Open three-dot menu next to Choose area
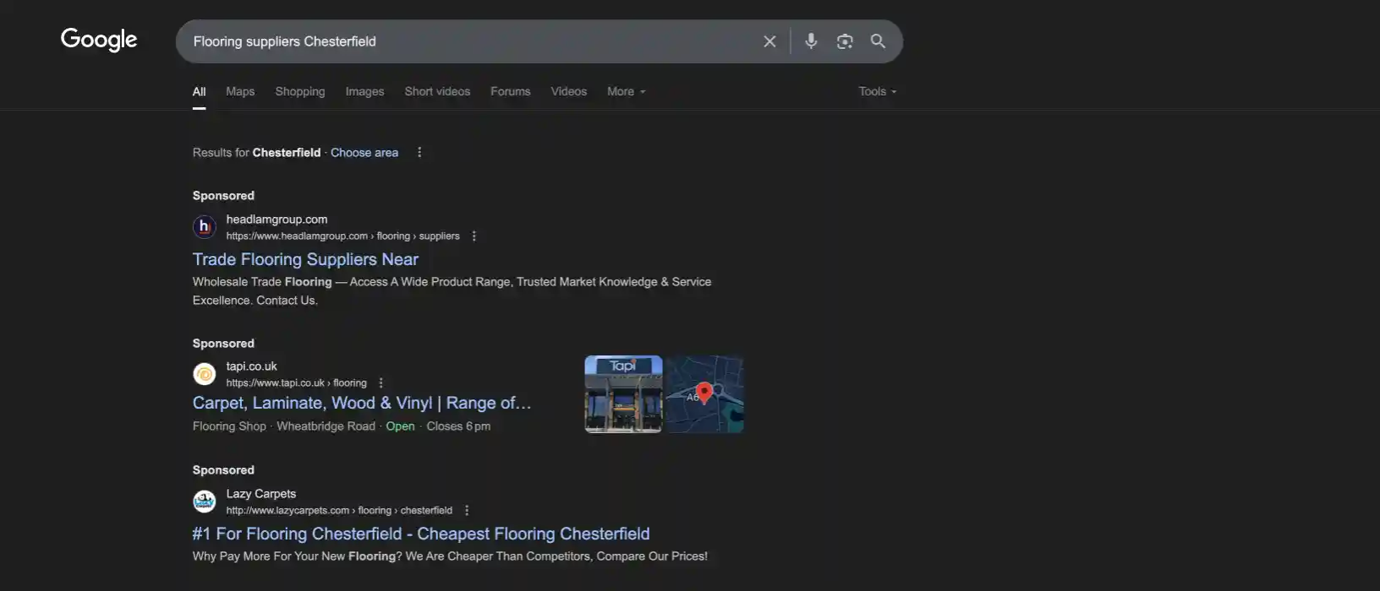1380x591 pixels. click(419, 153)
